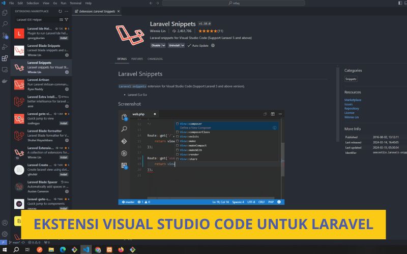Viewport: 407px width, 254px height.
Task: Open the Repository resource link
Action: tap(352, 109)
